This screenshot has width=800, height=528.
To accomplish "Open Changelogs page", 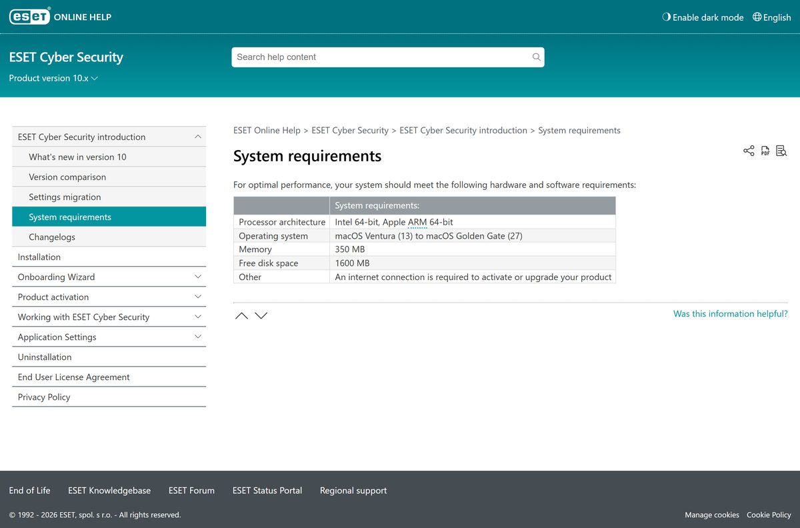I will [109, 237].
